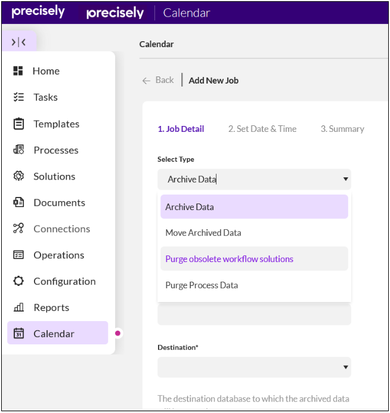Viewport: 390px width, 413px height.
Task: Click the pink dot beside Calendar
Action: pyautogui.click(x=117, y=333)
